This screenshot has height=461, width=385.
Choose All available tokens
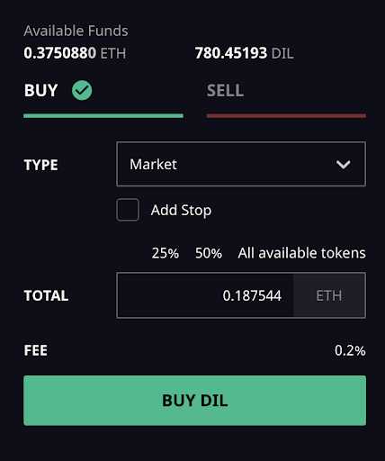pyautogui.click(x=301, y=253)
